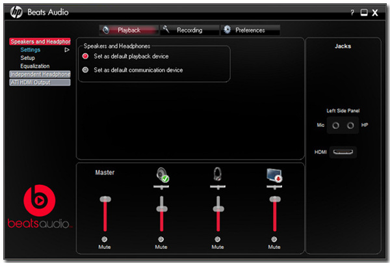This screenshot has height=263, width=390.
Task: Click the 'Left Side Panel' label
Action: coord(343,111)
